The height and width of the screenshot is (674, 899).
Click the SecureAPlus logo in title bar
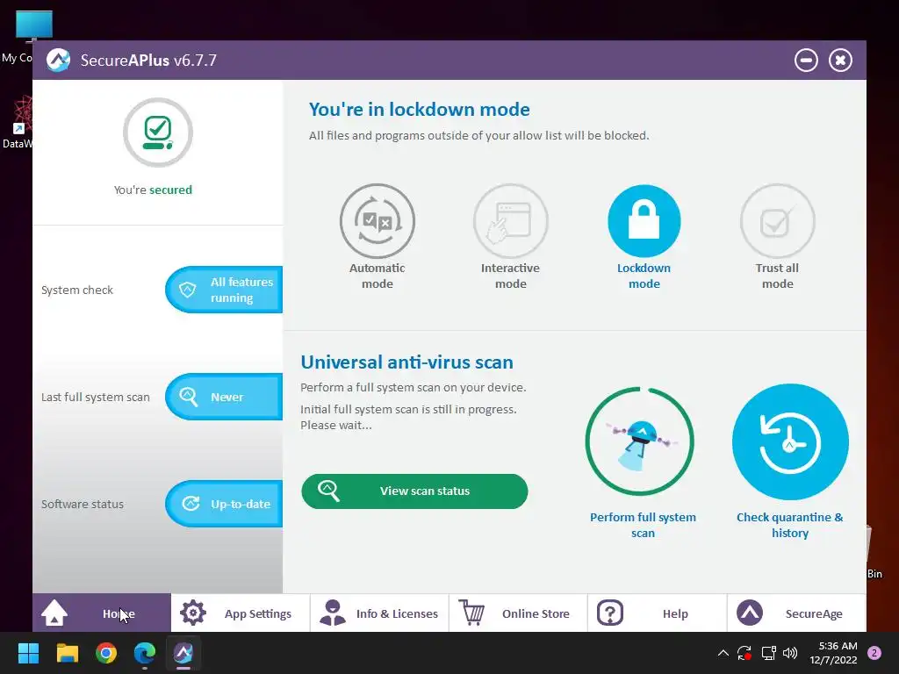(x=59, y=61)
